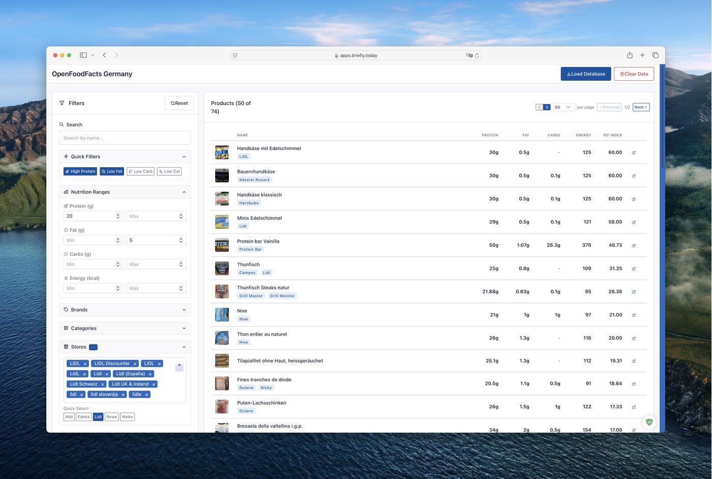Open Safari sidebar panel icon

(83, 55)
